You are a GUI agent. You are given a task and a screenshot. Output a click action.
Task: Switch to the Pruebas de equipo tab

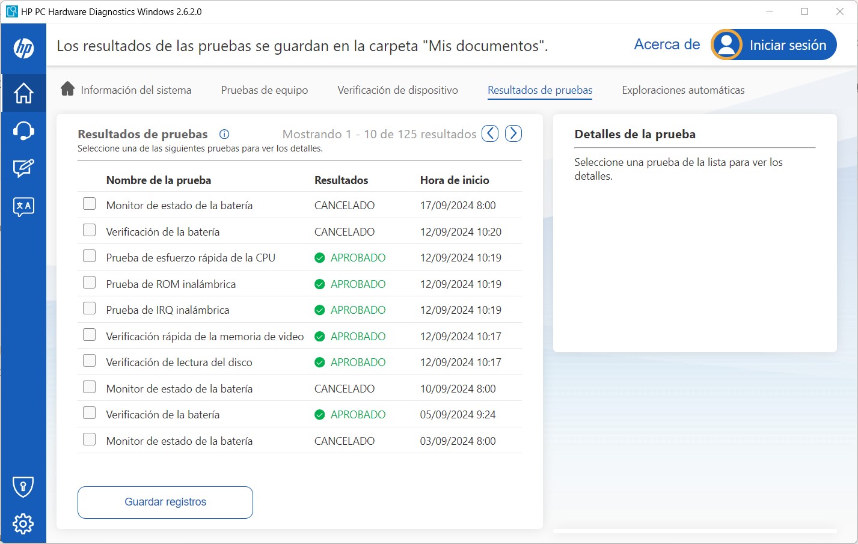click(264, 90)
